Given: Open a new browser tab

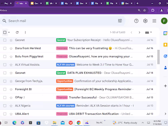Looking at the screenshot, I should pyautogui.click(x=137, y=3).
